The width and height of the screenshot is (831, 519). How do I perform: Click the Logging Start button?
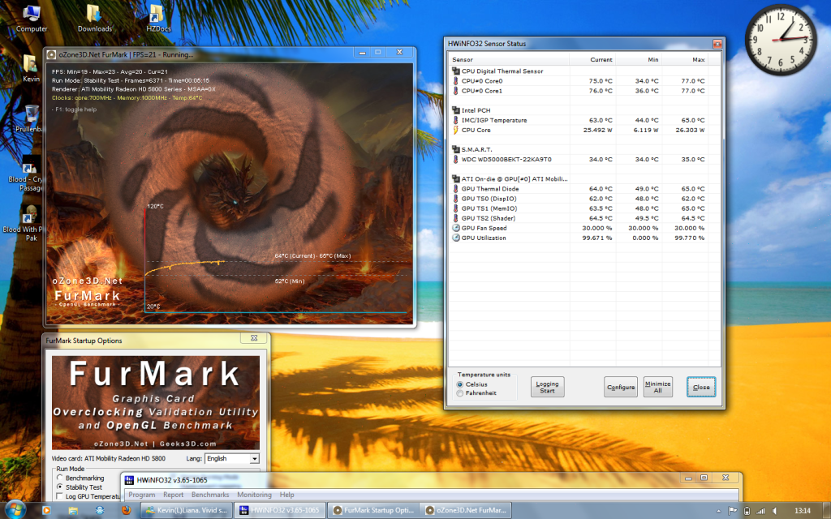click(x=547, y=387)
